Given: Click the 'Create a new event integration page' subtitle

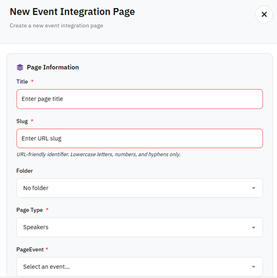Looking at the screenshot, I should [56, 26].
